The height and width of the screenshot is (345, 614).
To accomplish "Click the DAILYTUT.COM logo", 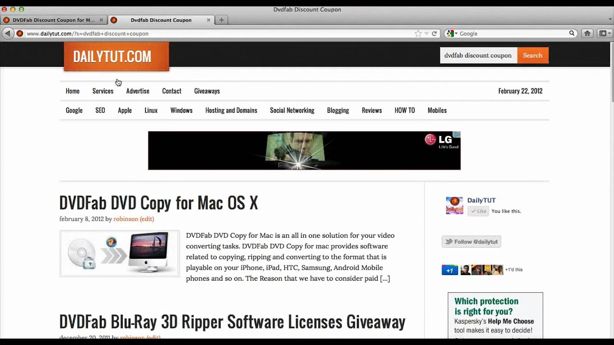I will (x=117, y=57).
